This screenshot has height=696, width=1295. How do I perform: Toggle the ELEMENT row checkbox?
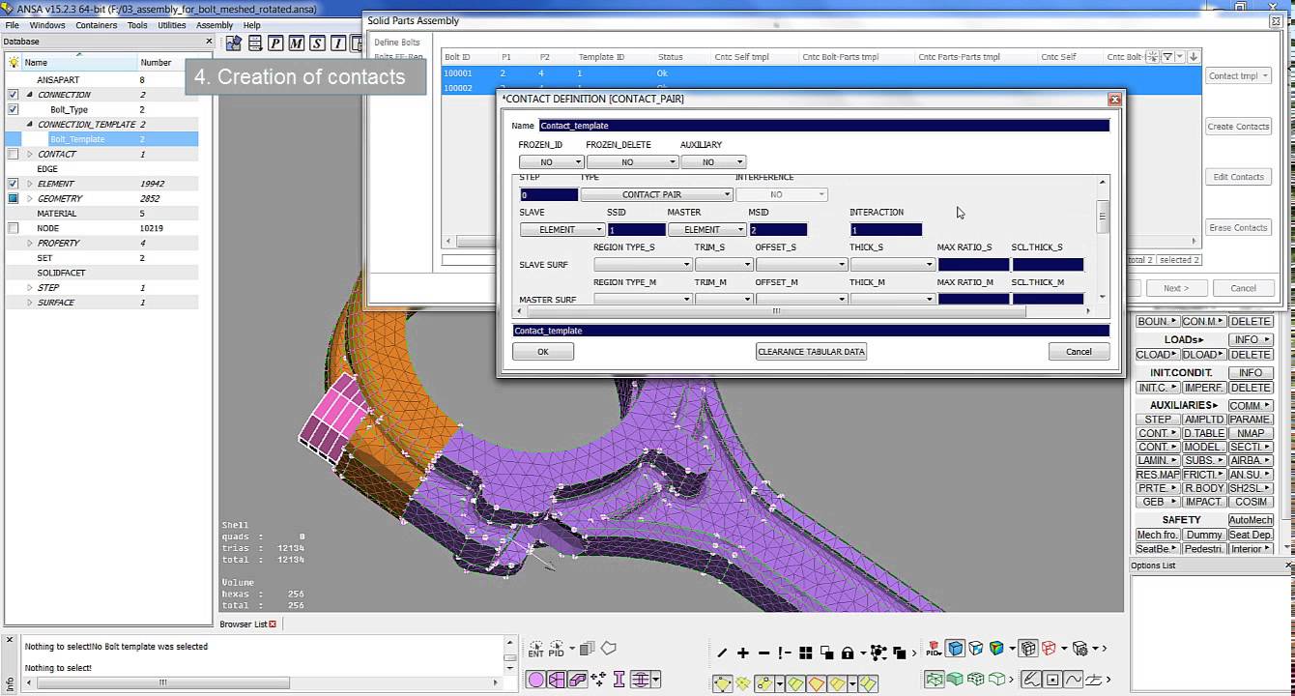tap(14, 184)
